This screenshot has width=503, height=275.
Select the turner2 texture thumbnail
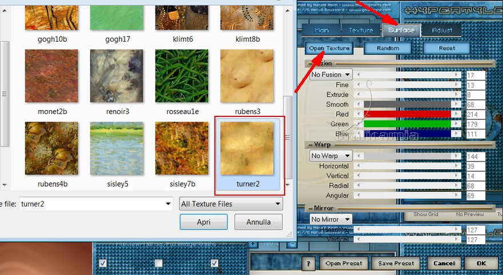247,148
